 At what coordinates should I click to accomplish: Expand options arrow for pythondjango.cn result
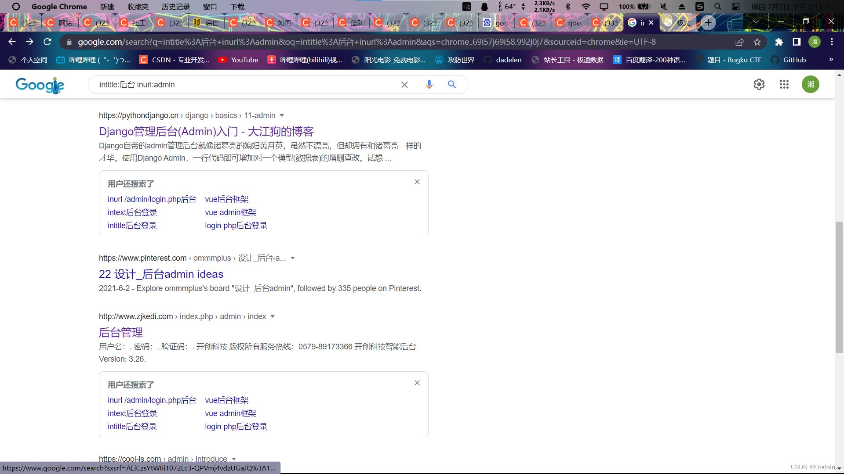pos(282,115)
